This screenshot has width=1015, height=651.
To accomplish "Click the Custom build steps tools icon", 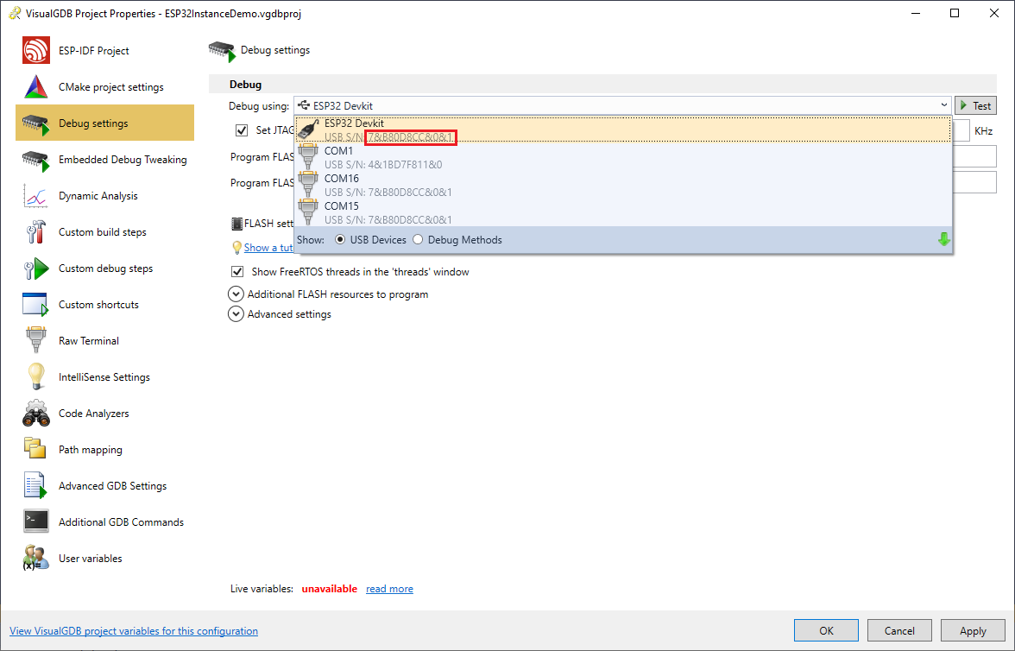I will click(36, 232).
